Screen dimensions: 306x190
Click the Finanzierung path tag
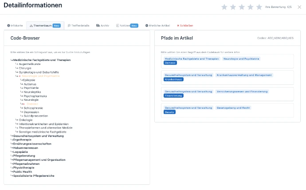[x=174, y=95]
